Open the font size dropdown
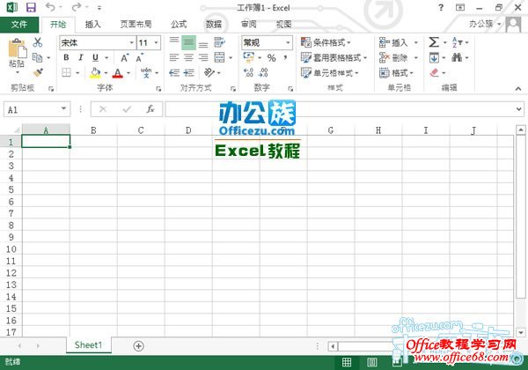 click(x=157, y=43)
